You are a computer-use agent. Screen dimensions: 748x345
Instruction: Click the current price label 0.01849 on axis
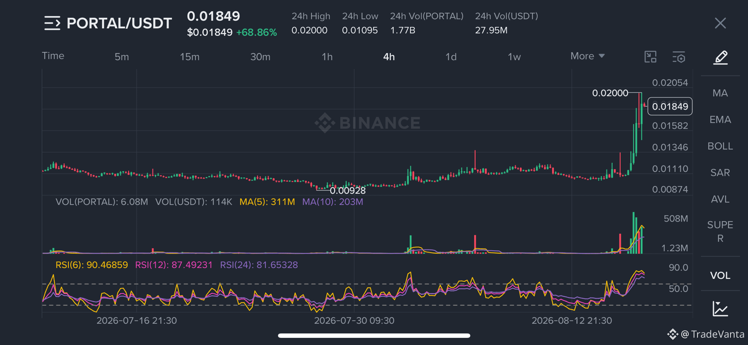pyautogui.click(x=670, y=107)
